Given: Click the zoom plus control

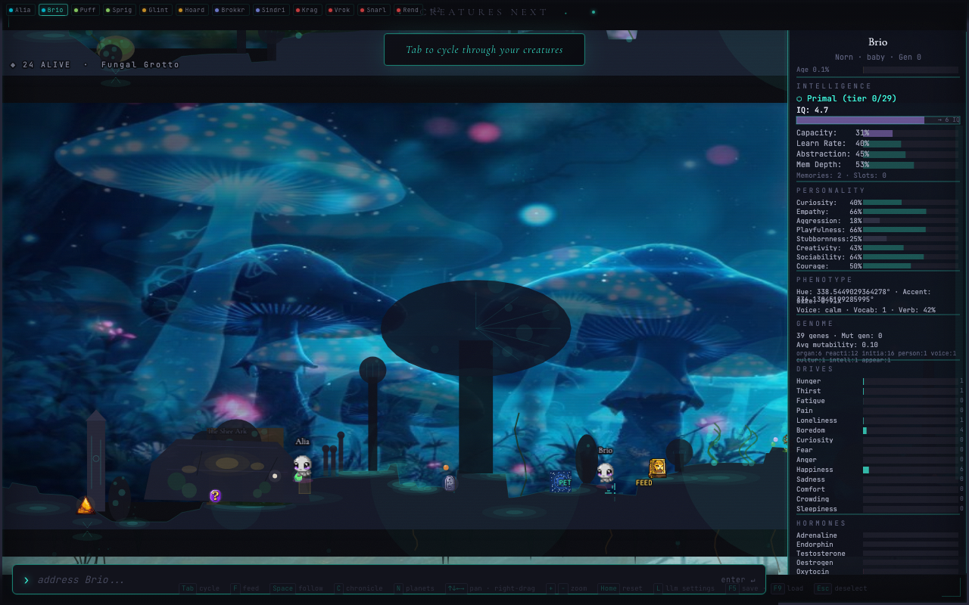Looking at the screenshot, I should point(550,588).
